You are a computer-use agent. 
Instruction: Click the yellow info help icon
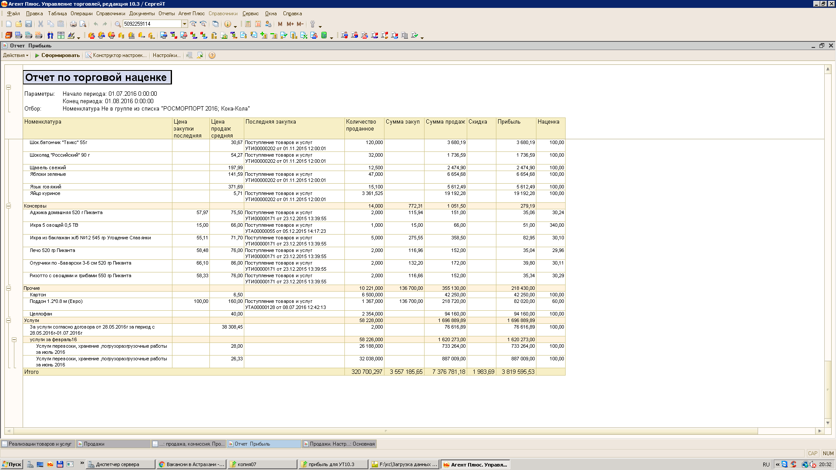click(x=227, y=24)
